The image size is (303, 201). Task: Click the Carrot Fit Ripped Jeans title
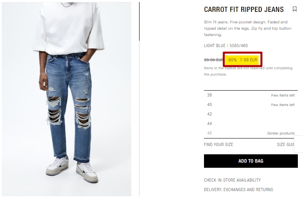coord(244,9)
